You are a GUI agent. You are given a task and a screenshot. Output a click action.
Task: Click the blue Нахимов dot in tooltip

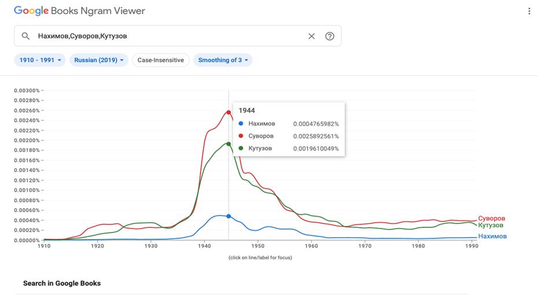pyautogui.click(x=241, y=123)
